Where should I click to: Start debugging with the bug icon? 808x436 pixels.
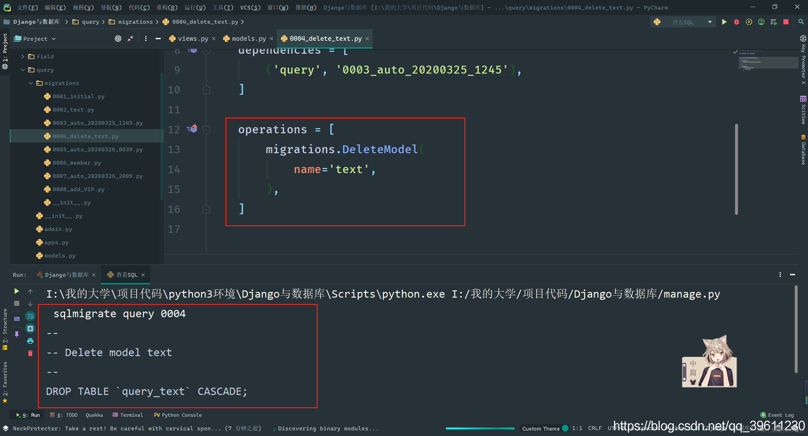[x=736, y=22]
